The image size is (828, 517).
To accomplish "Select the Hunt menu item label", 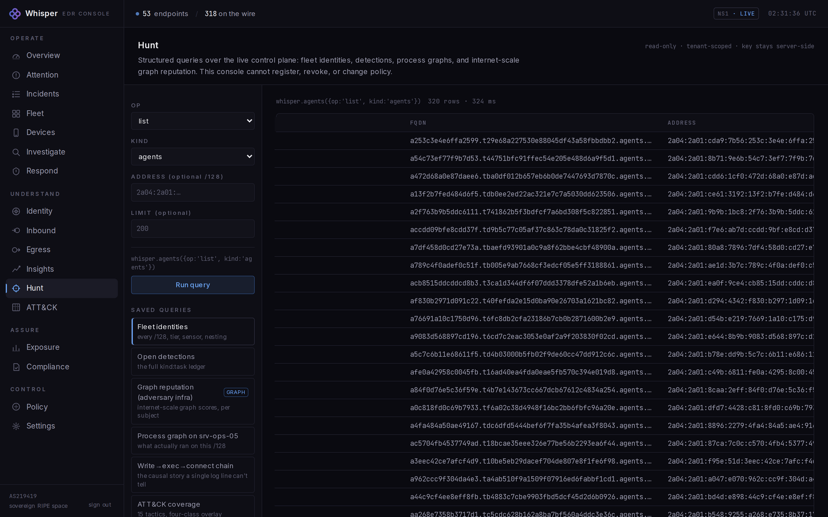I will (x=35, y=288).
